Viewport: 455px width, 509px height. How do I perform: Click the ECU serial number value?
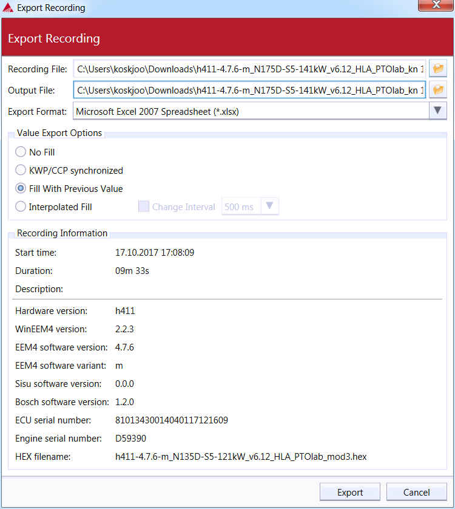tap(171, 420)
